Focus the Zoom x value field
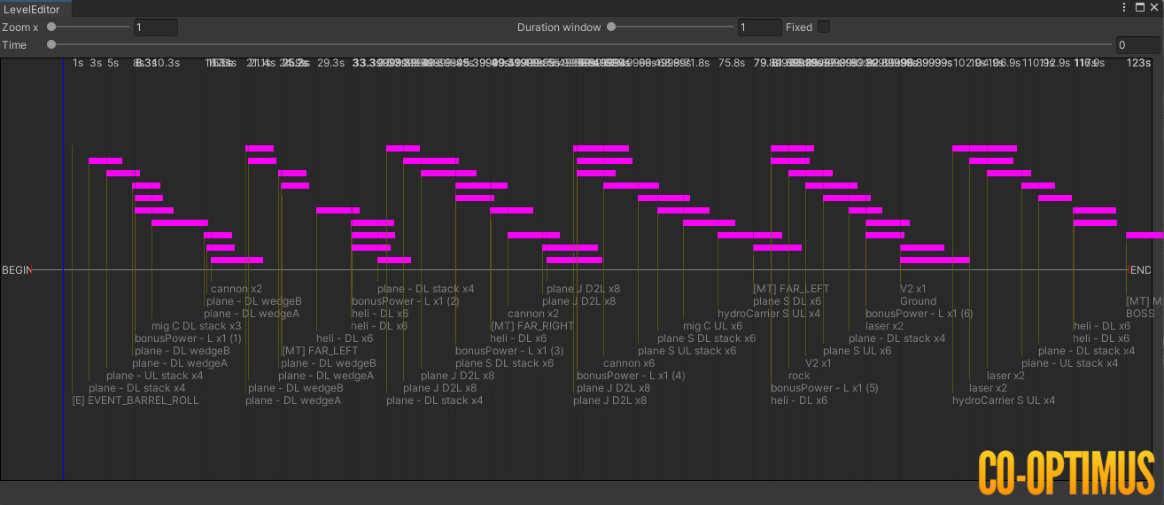This screenshot has width=1164, height=505. pos(155,27)
